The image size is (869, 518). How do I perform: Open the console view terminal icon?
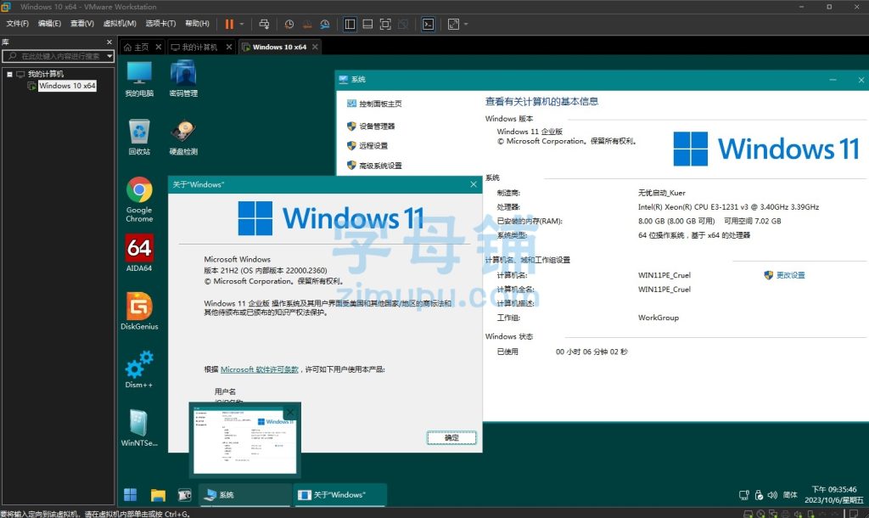[x=429, y=24]
